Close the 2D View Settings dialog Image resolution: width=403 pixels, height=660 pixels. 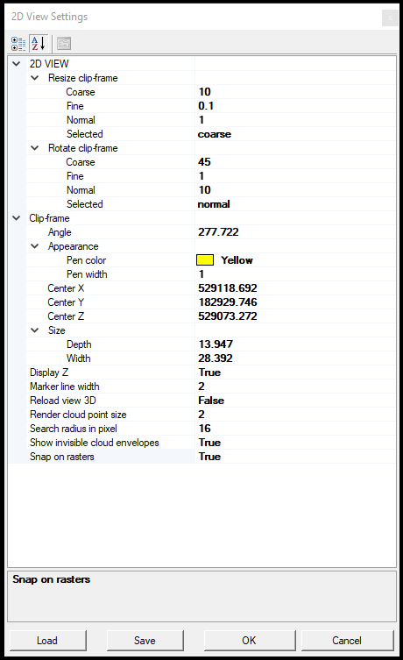390,18
